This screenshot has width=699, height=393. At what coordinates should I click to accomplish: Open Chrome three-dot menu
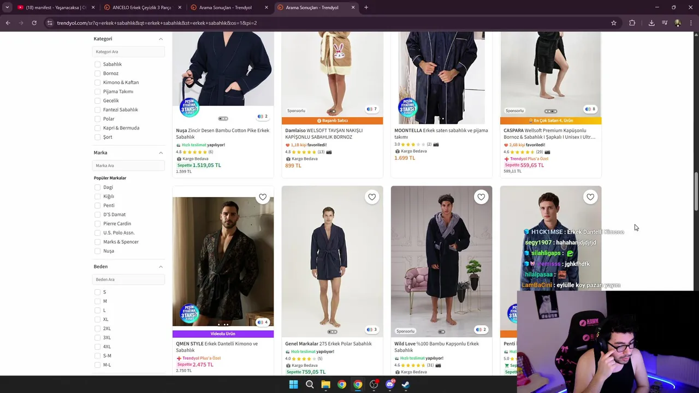(x=691, y=23)
